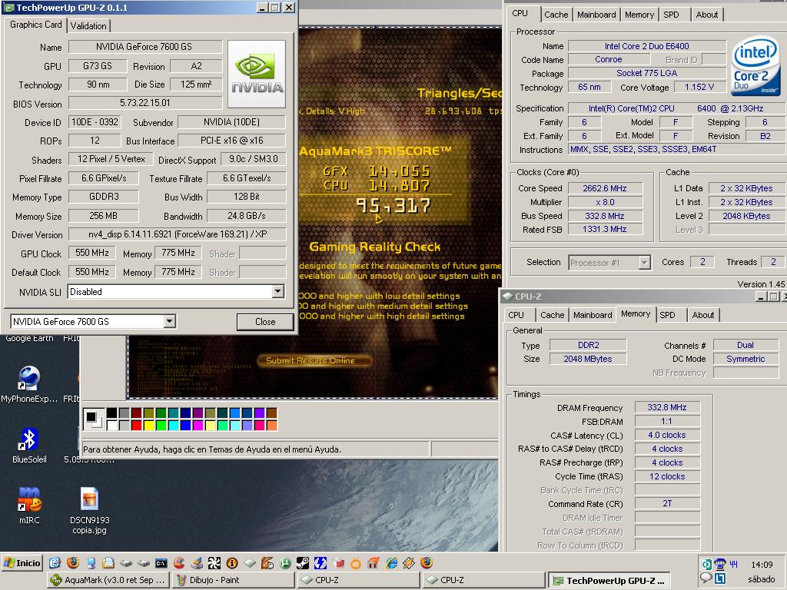Open the MyPhoneExplorer desktop shortcut
The height and width of the screenshot is (590, 787).
pos(29,385)
